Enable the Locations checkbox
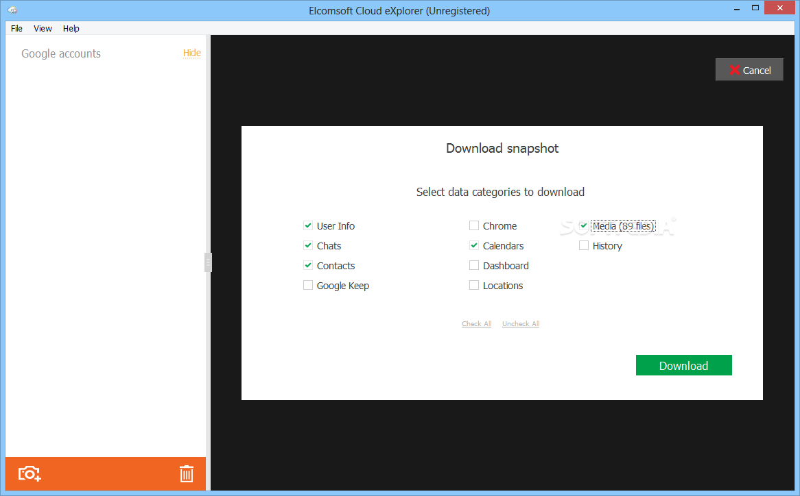Screen dimensions: 800x496 474,285
